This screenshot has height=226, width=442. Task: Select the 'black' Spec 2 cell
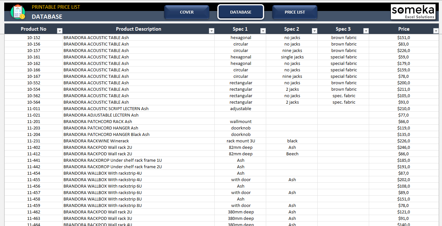coord(292,141)
